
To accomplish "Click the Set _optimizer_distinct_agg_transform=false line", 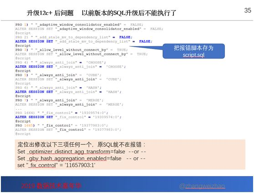I will (x=81, y=152).
